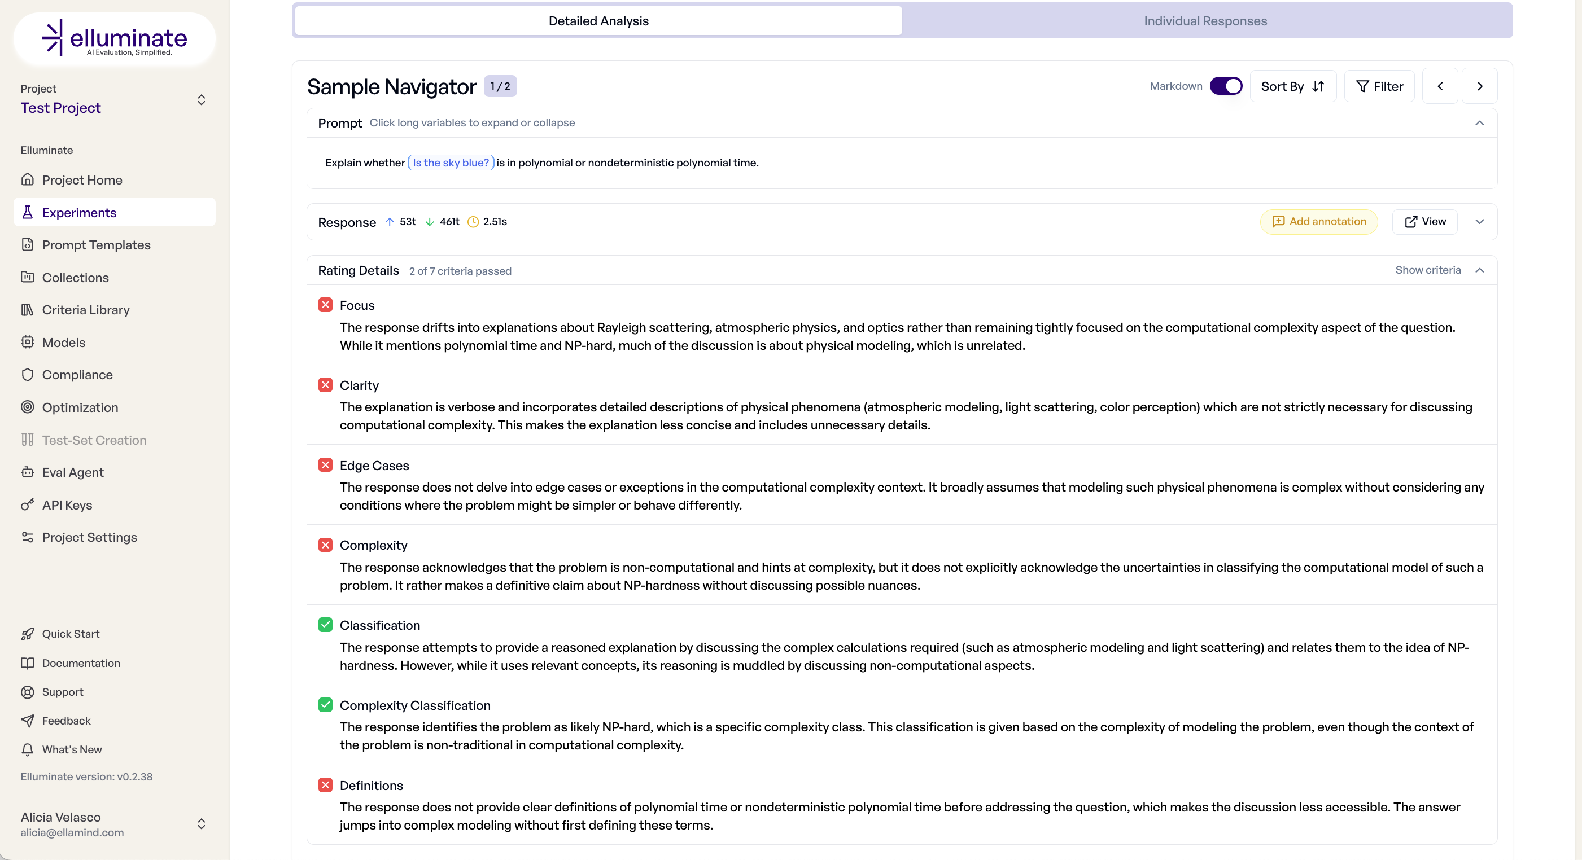Click the Focus failed criterion indicator
Screen dimensions: 1582x860
coord(325,305)
